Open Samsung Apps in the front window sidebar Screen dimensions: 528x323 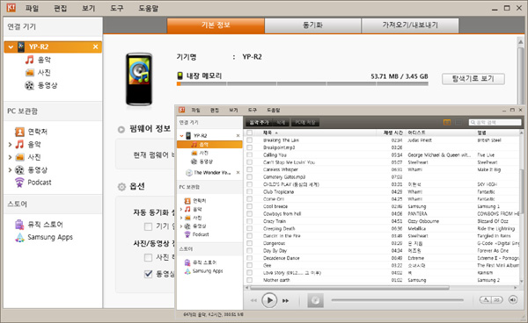pos(204,270)
